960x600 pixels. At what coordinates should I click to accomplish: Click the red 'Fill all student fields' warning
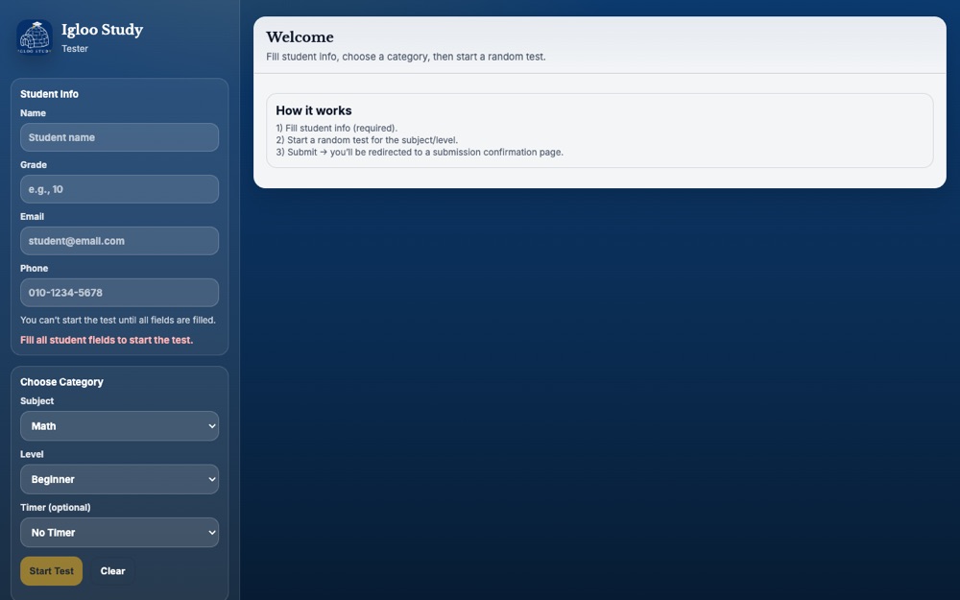point(107,340)
